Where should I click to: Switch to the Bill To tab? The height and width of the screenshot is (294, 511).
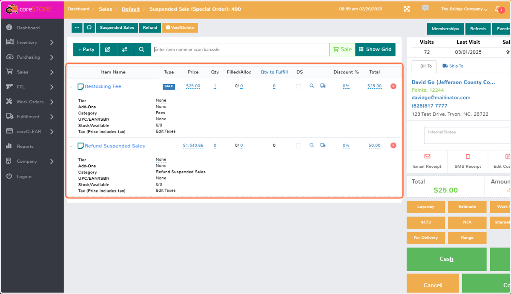424,66
